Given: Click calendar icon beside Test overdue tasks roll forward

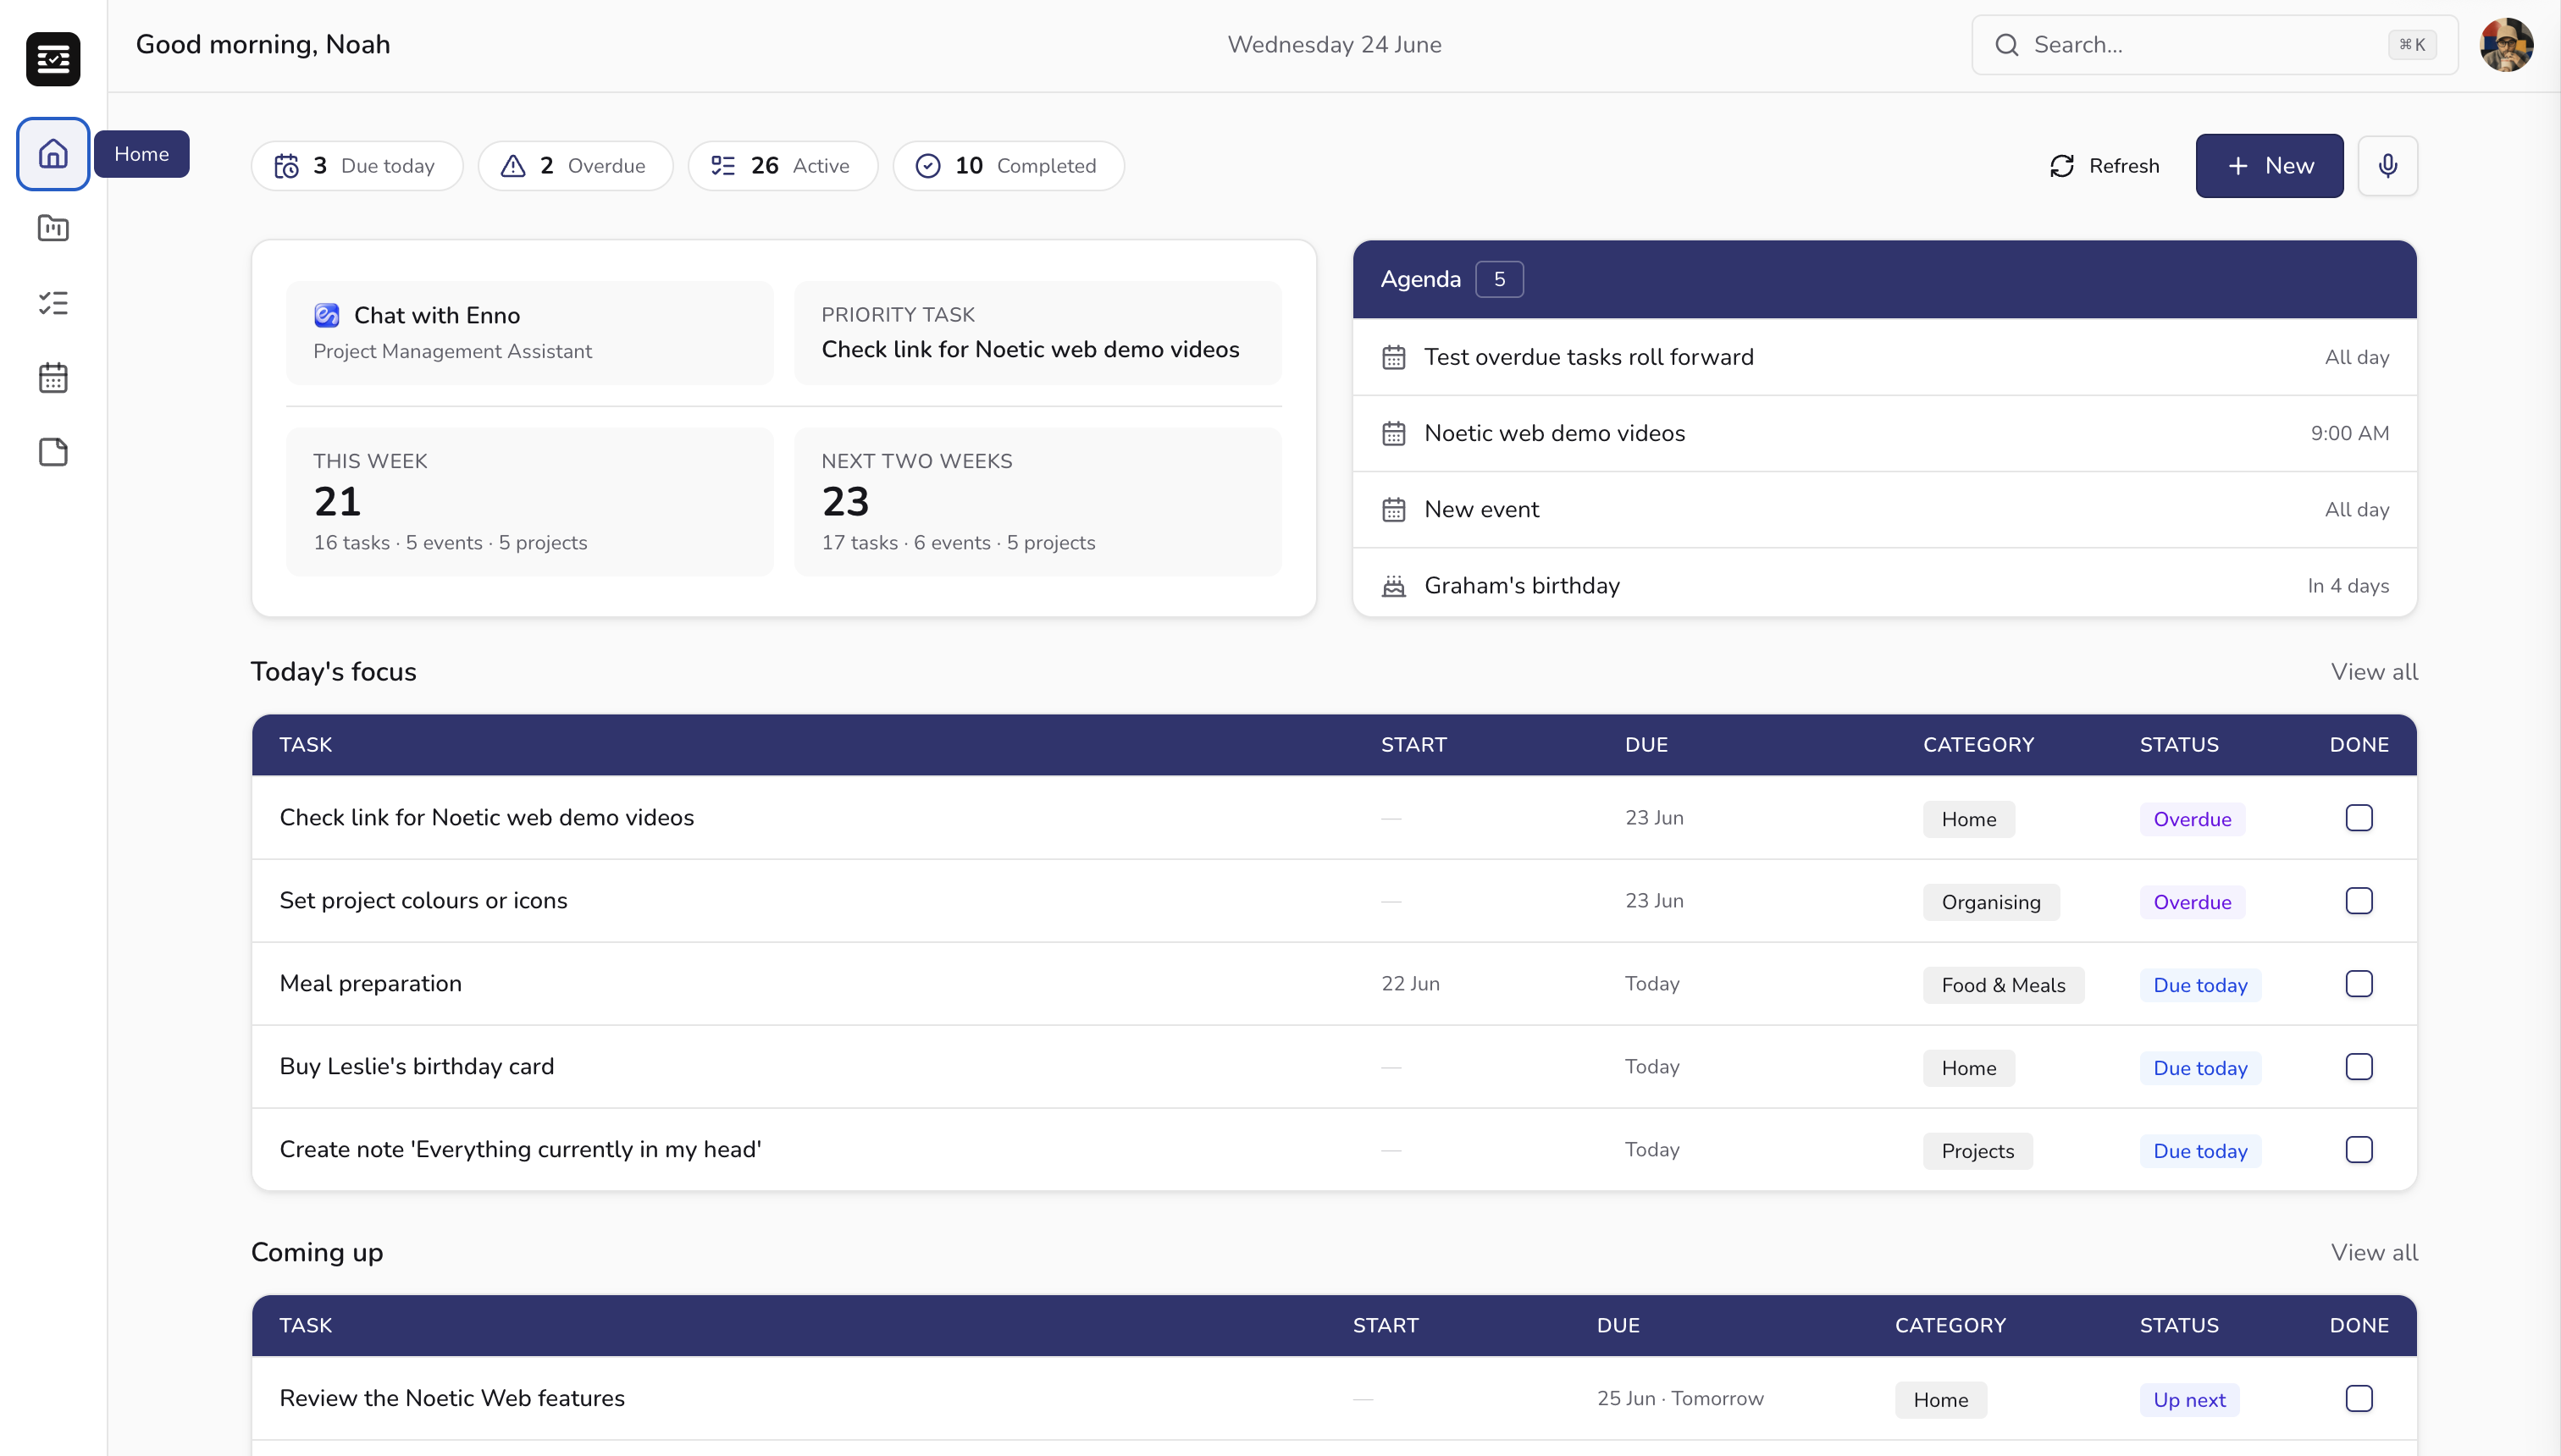Looking at the screenshot, I should [x=1393, y=357].
